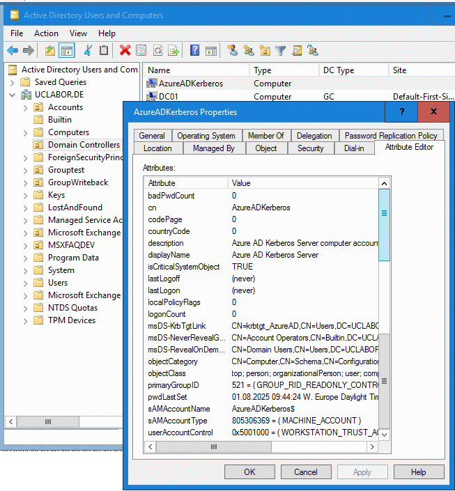The height and width of the screenshot is (491, 455).
Task: Open the Action menu
Action: [46, 33]
